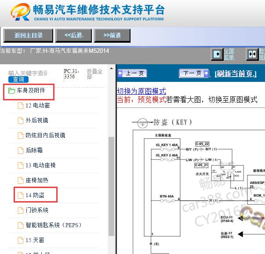Go forward with the >>前进 button

coord(112,36)
